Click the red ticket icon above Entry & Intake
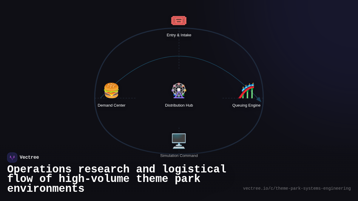 179,20
